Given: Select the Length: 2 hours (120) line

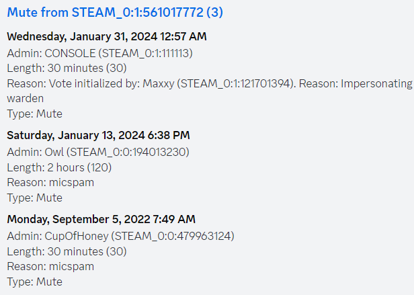Looking at the screenshot, I should (59, 167).
